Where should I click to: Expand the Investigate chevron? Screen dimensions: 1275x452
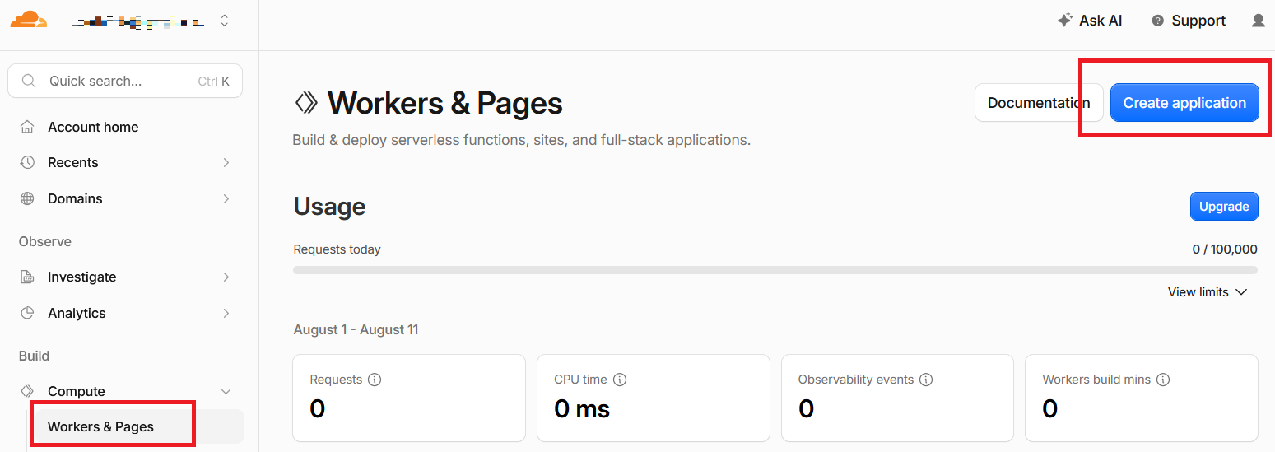tap(226, 277)
